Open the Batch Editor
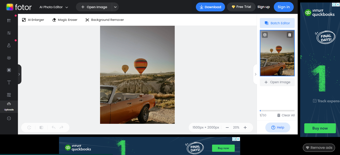The image size is (340, 155). click(277, 23)
